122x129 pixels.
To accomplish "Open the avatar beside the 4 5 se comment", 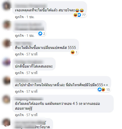I will coord(7,99).
